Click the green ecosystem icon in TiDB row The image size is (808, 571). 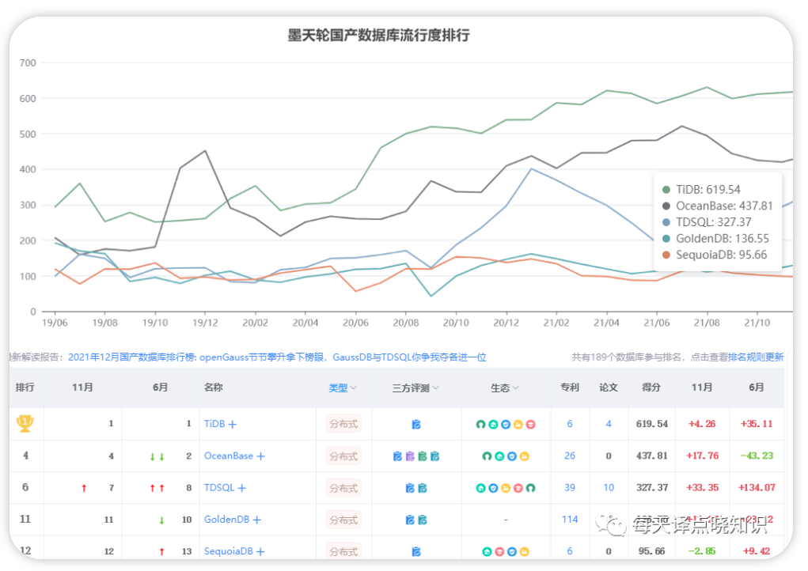tap(481, 424)
